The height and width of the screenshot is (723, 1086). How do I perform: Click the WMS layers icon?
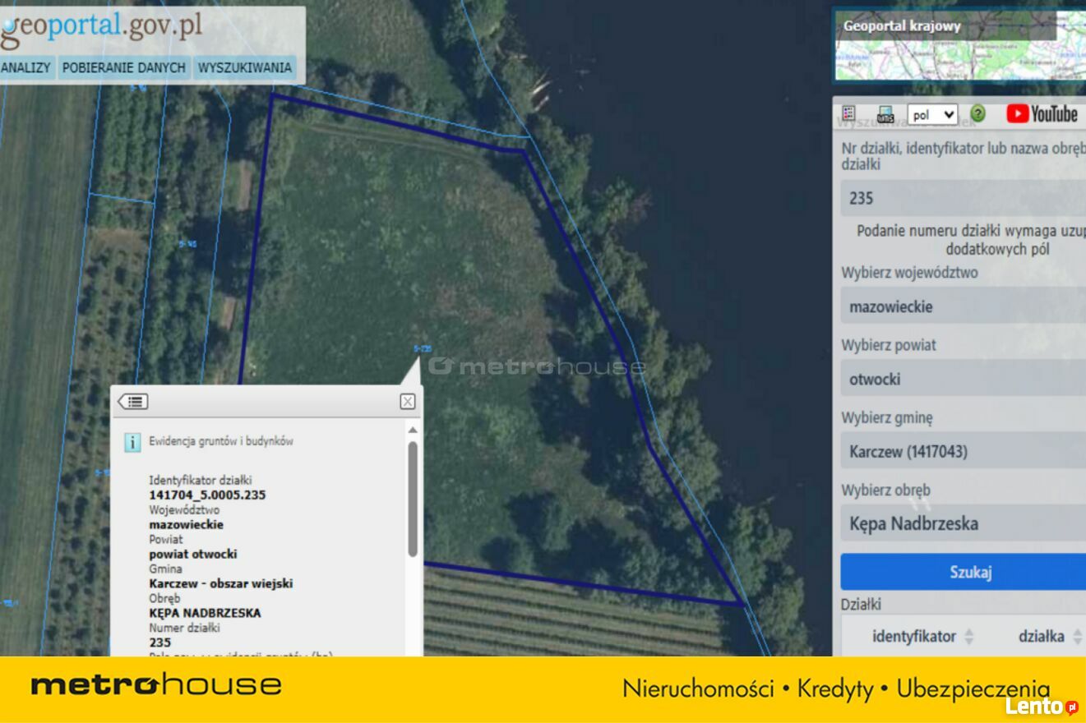click(885, 114)
